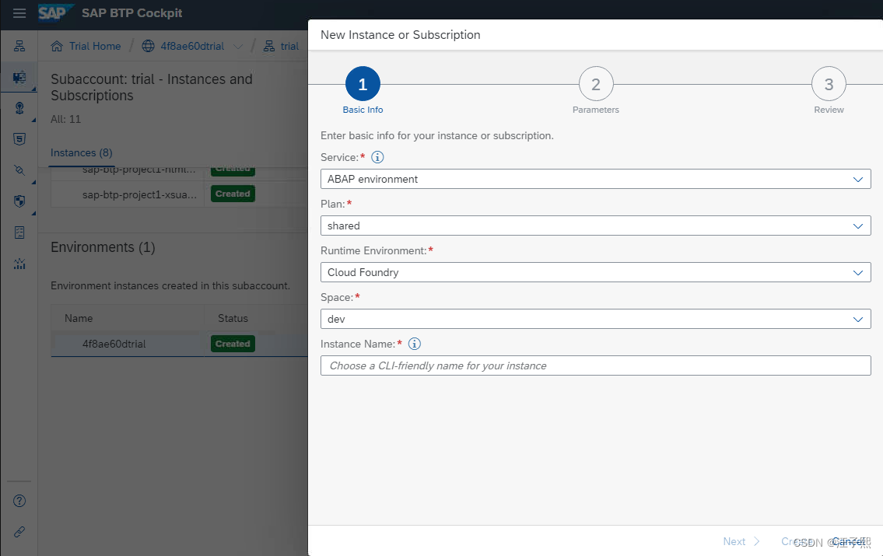This screenshot has width=883, height=556.
Task: Click the useful links chain icon
Action: pos(19,532)
